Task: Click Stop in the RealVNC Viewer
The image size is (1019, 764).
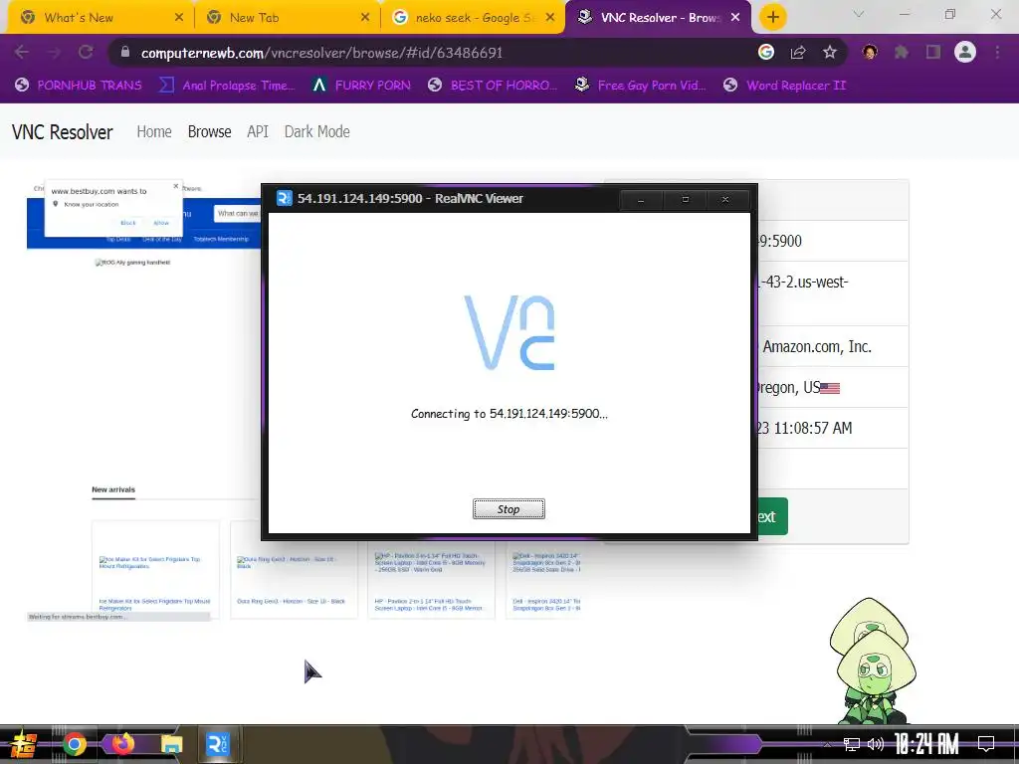Action: click(x=509, y=509)
